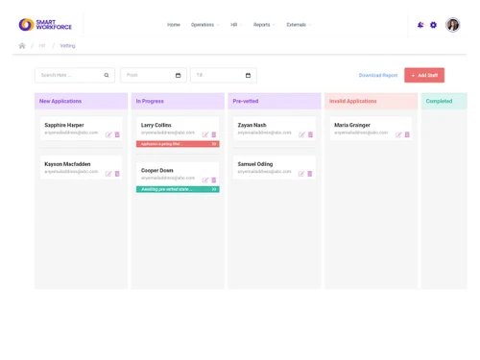The height and width of the screenshot is (360, 480).
Task: Click the From date field
Action: pos(154,75)
